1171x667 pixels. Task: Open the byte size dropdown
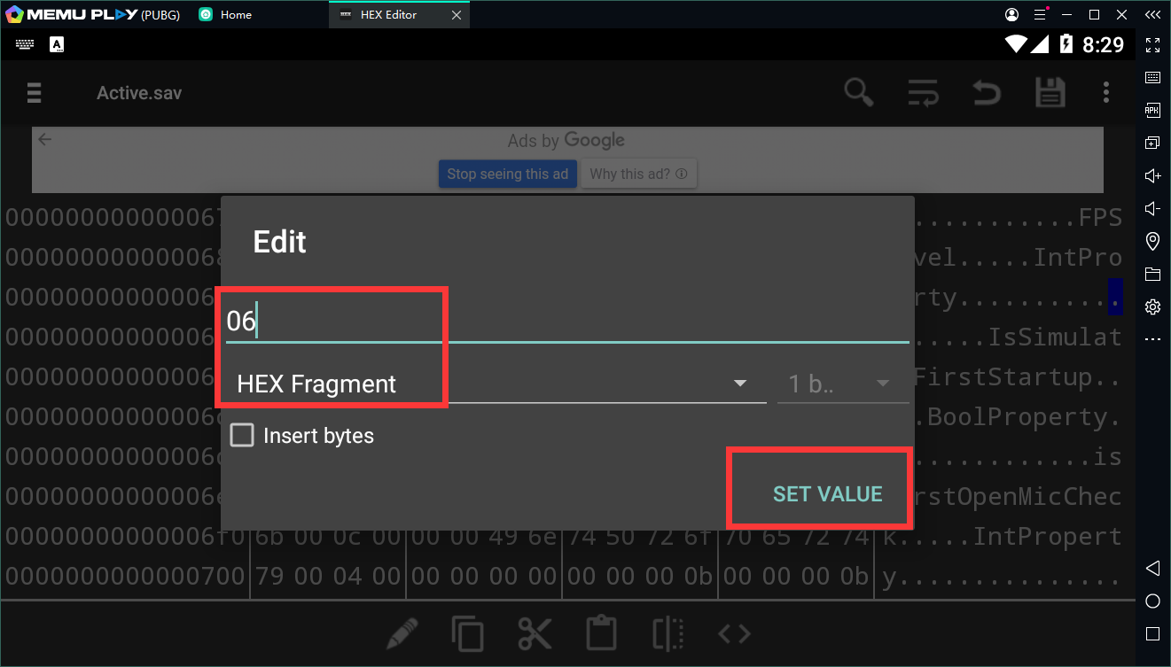coord(842,384)
